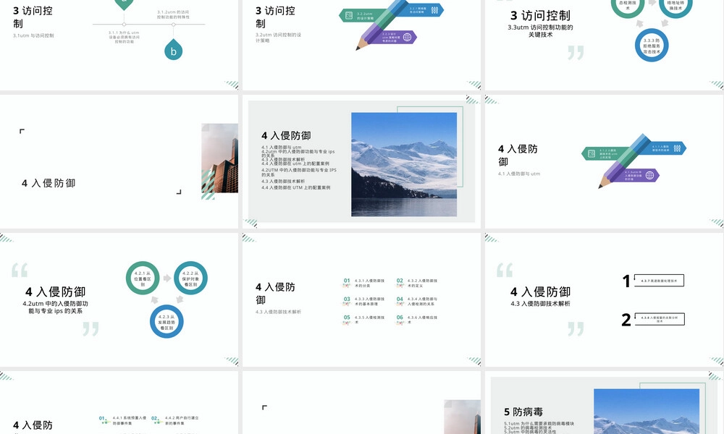Click blue circle '4.2.3 从发展趋势看区别'

[167, 321]
